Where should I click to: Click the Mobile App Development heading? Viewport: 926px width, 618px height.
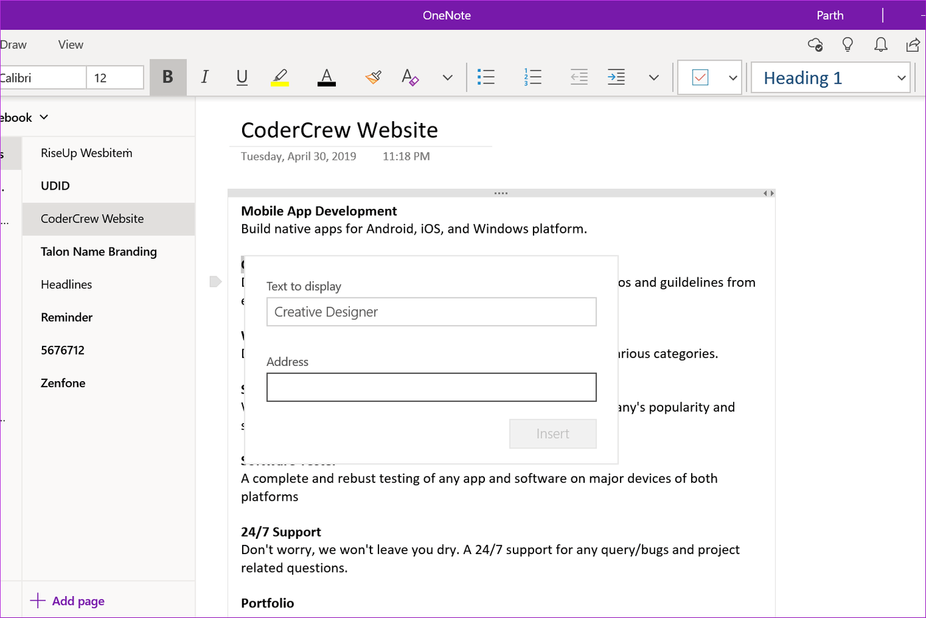pyautogui.click(x=319, y=211)
